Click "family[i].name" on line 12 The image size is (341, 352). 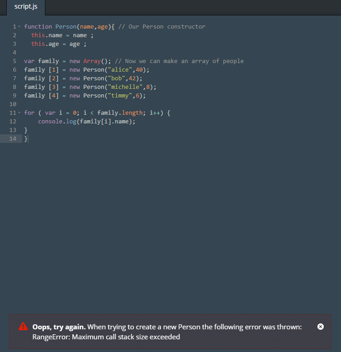click(104, 122)
